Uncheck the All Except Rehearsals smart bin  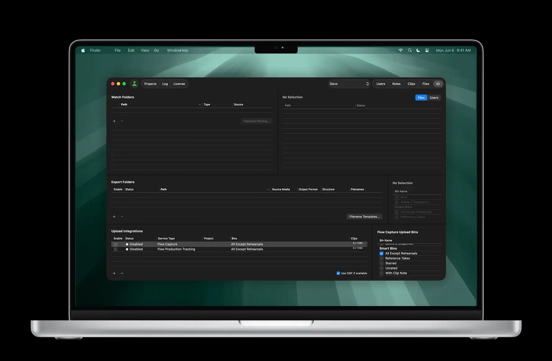pos(381,253)
